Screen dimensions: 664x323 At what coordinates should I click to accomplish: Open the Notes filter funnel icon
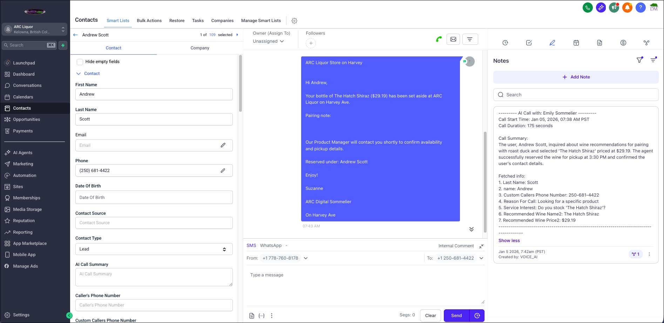click(x=639, y=60)
